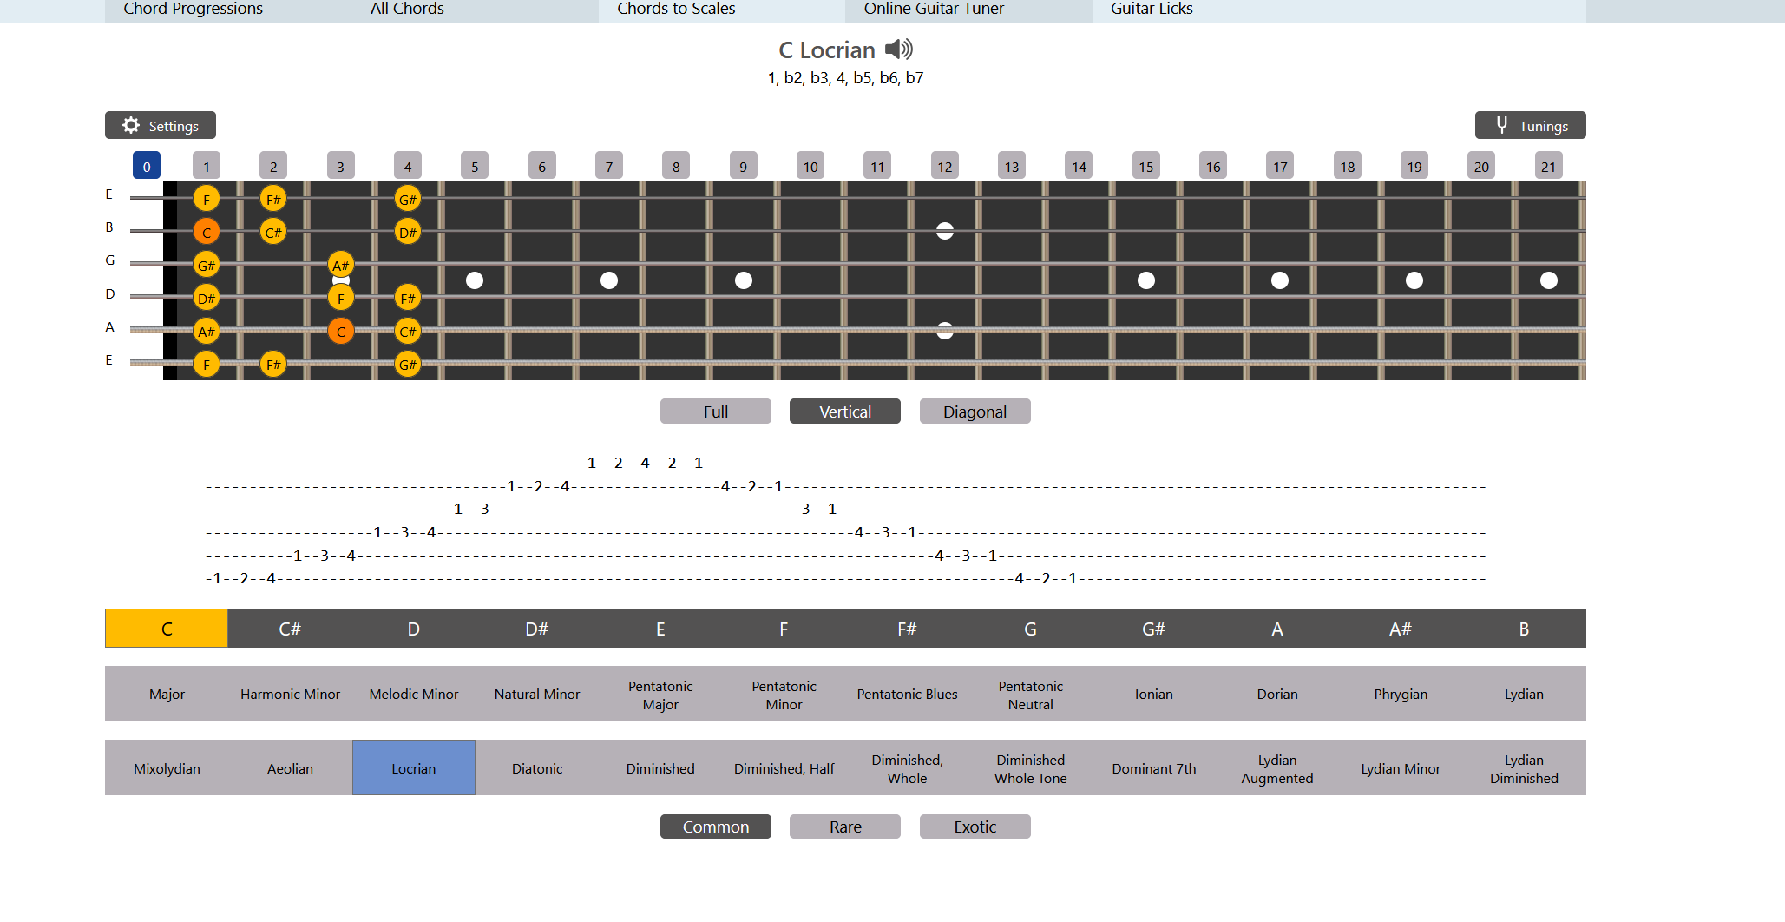Choose the Pentatonic Blues scale
This screenshot has height=922, width=1785.
(907, 694)
